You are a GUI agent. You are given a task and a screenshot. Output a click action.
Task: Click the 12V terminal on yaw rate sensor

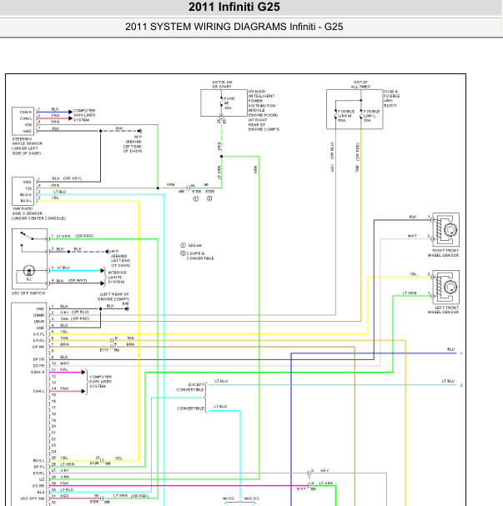click(x=28, y=188)
